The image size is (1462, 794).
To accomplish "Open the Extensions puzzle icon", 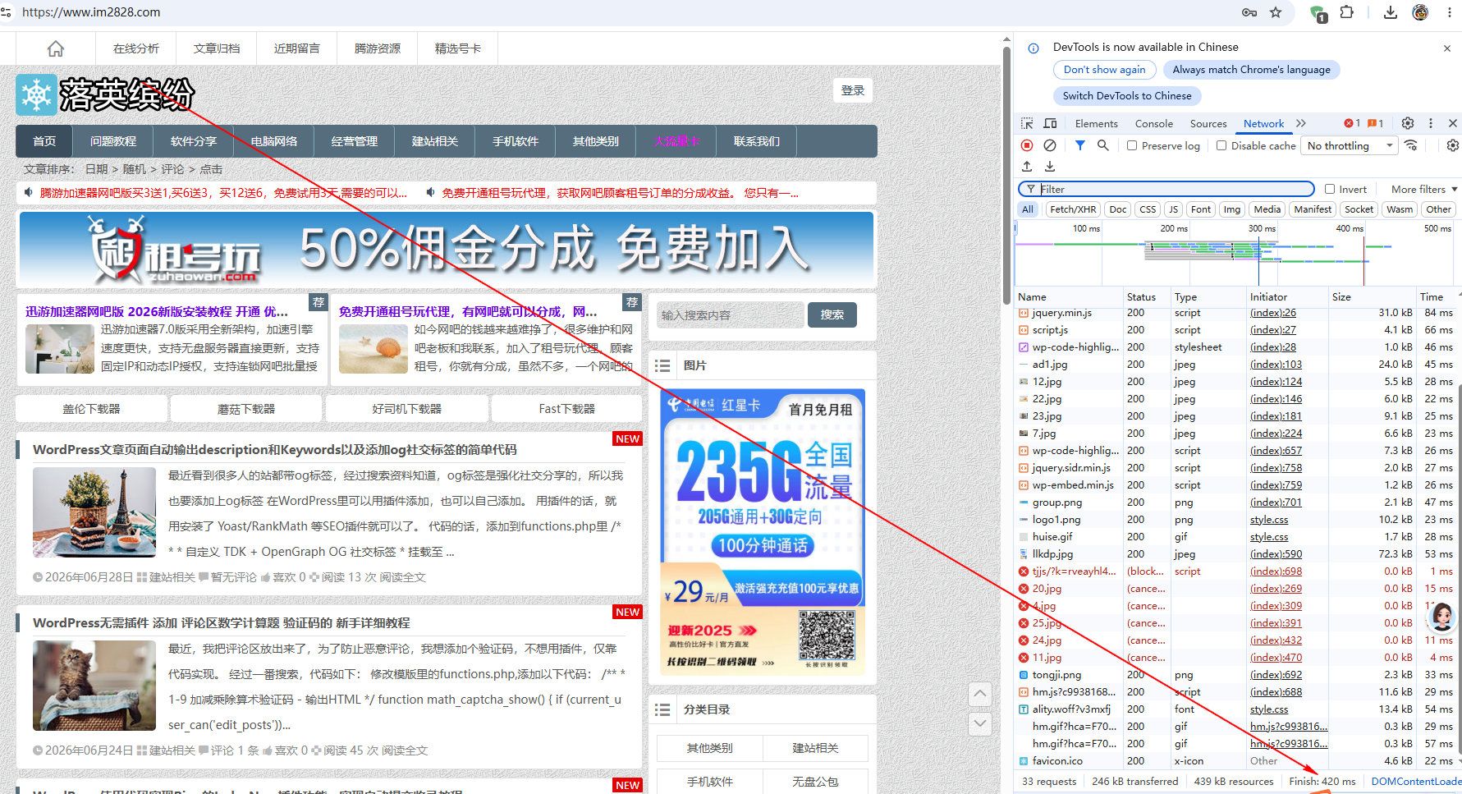I will tap(1346, 12).
